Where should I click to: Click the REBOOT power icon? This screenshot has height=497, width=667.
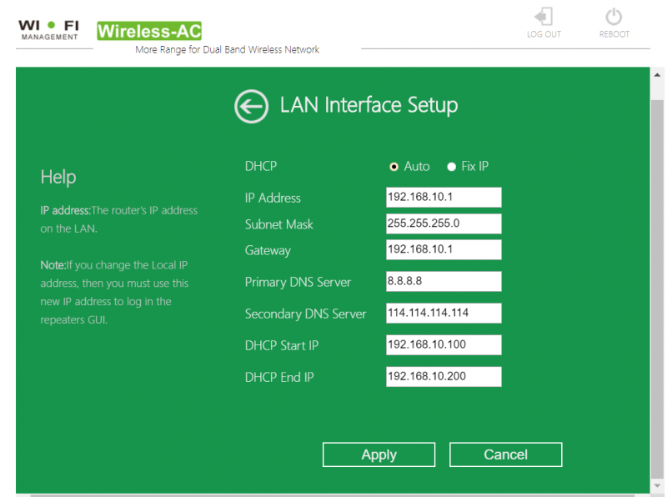614,17
